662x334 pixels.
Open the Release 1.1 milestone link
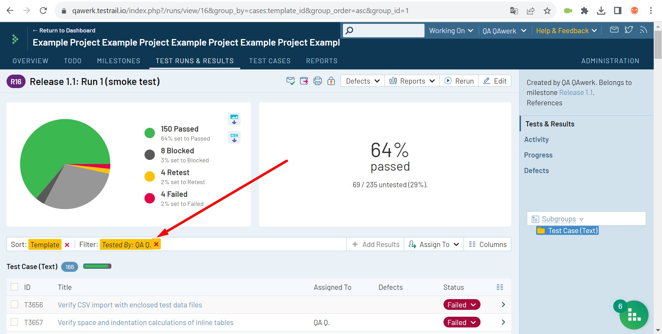pos(576,93)
